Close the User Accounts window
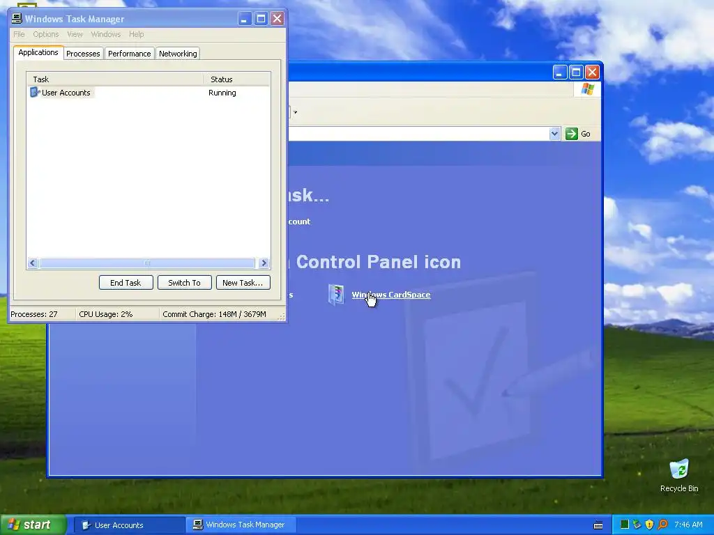Image resolution: width=714 pixels, height=535 pixels. click(592, 72)
